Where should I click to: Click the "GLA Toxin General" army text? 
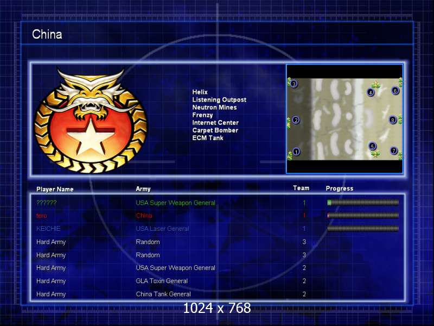(162, 281)
